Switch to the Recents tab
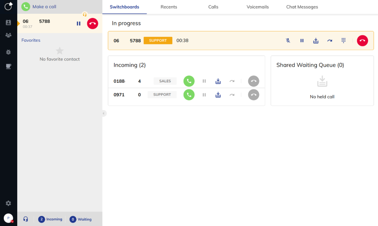The width and height of the screenshot is (378, 226). 169,7
